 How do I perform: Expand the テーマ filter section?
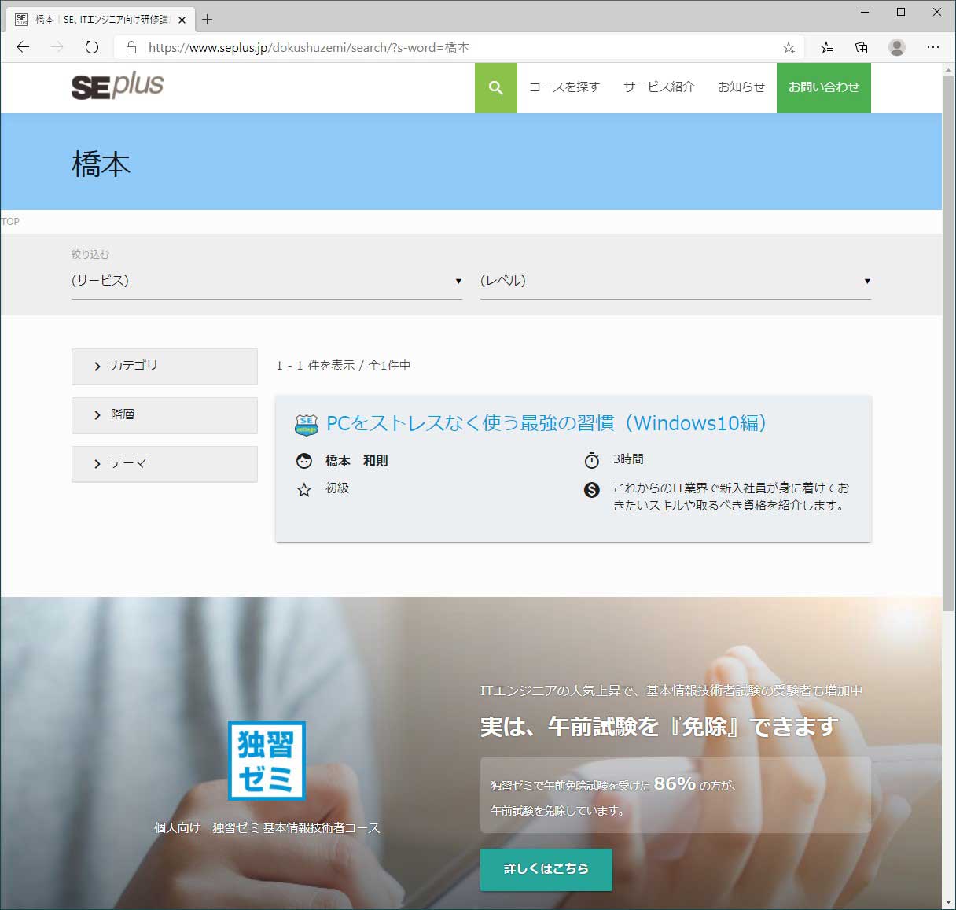coord(164,464)
